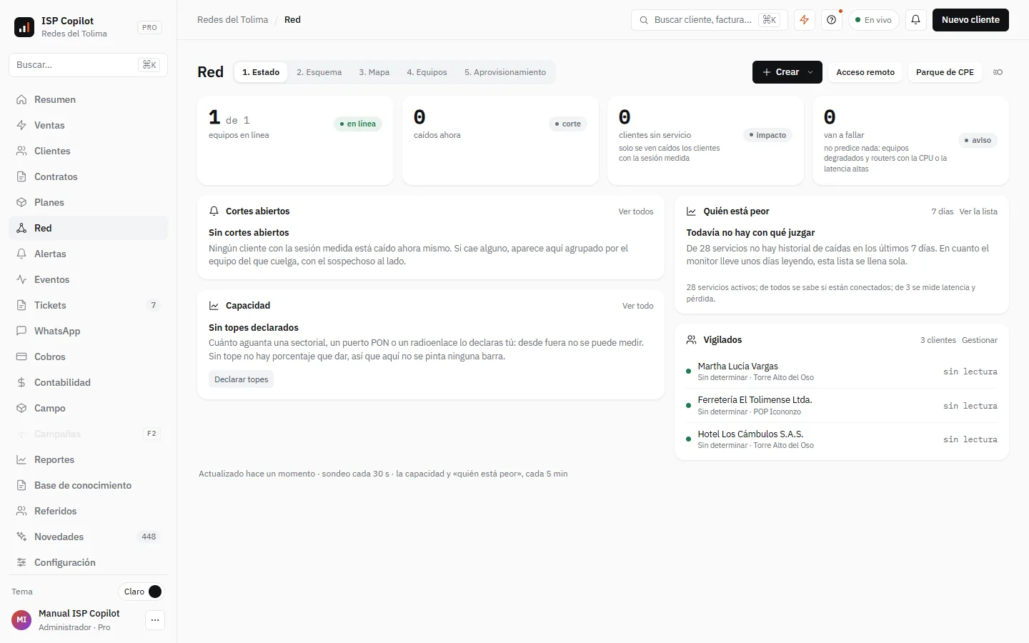Click the Planes box icon in sidebar
The image size is (1029, 643).
(x=21, y=202)
